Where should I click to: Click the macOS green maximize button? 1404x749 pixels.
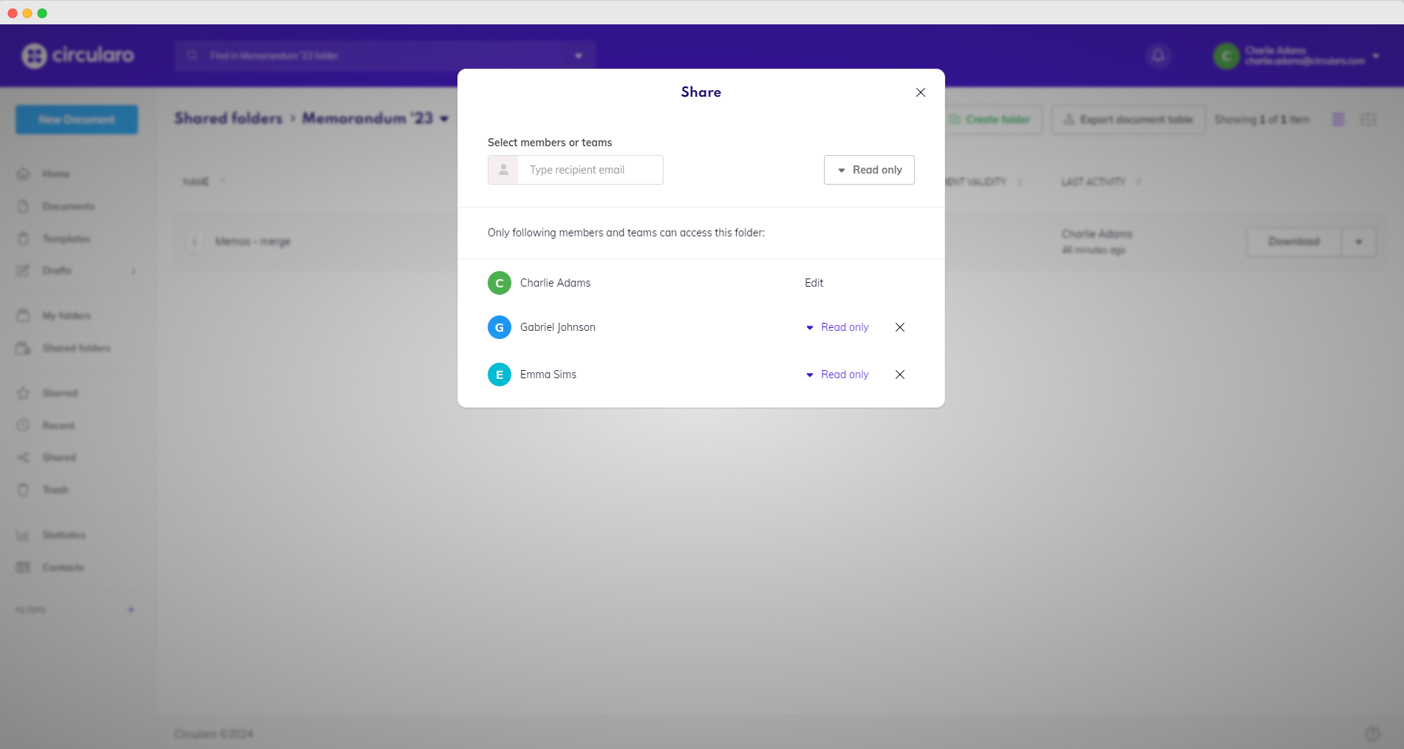[x=42, y=13]
